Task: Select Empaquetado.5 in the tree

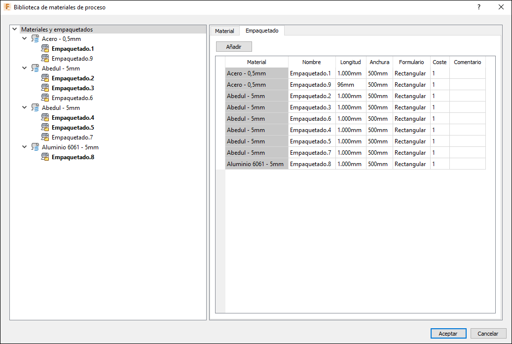Action: (73, 128)
